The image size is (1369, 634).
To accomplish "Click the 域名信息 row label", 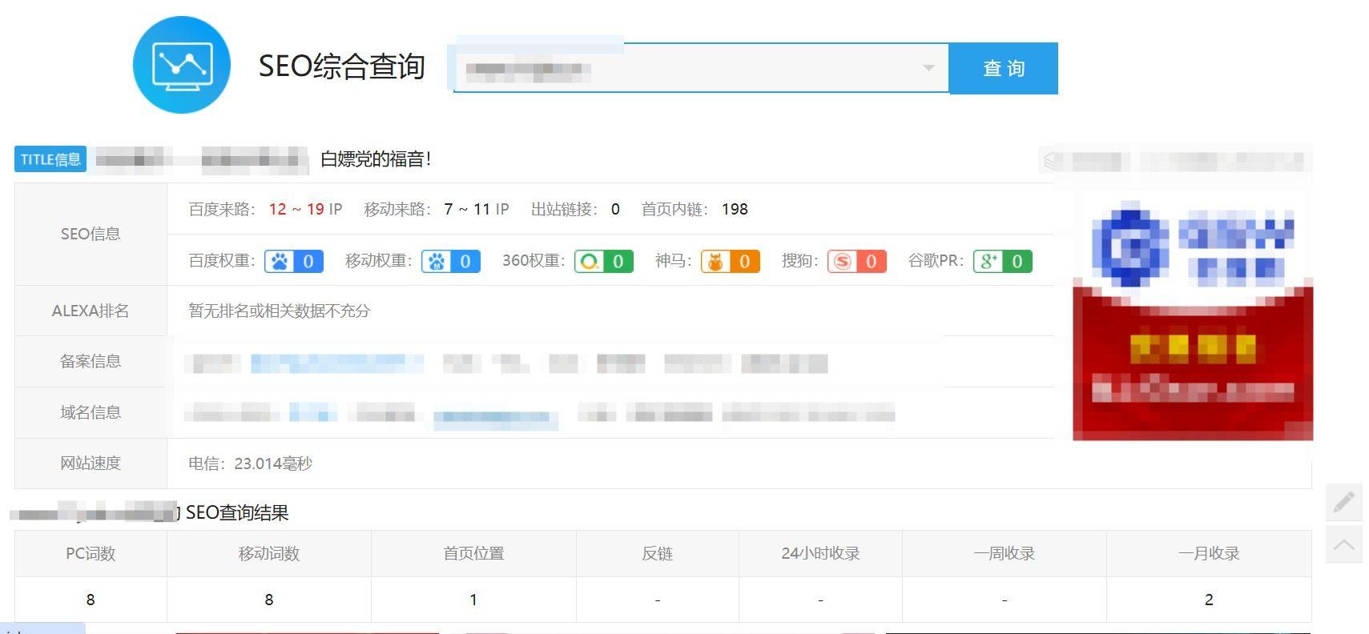I will point(91,412).
